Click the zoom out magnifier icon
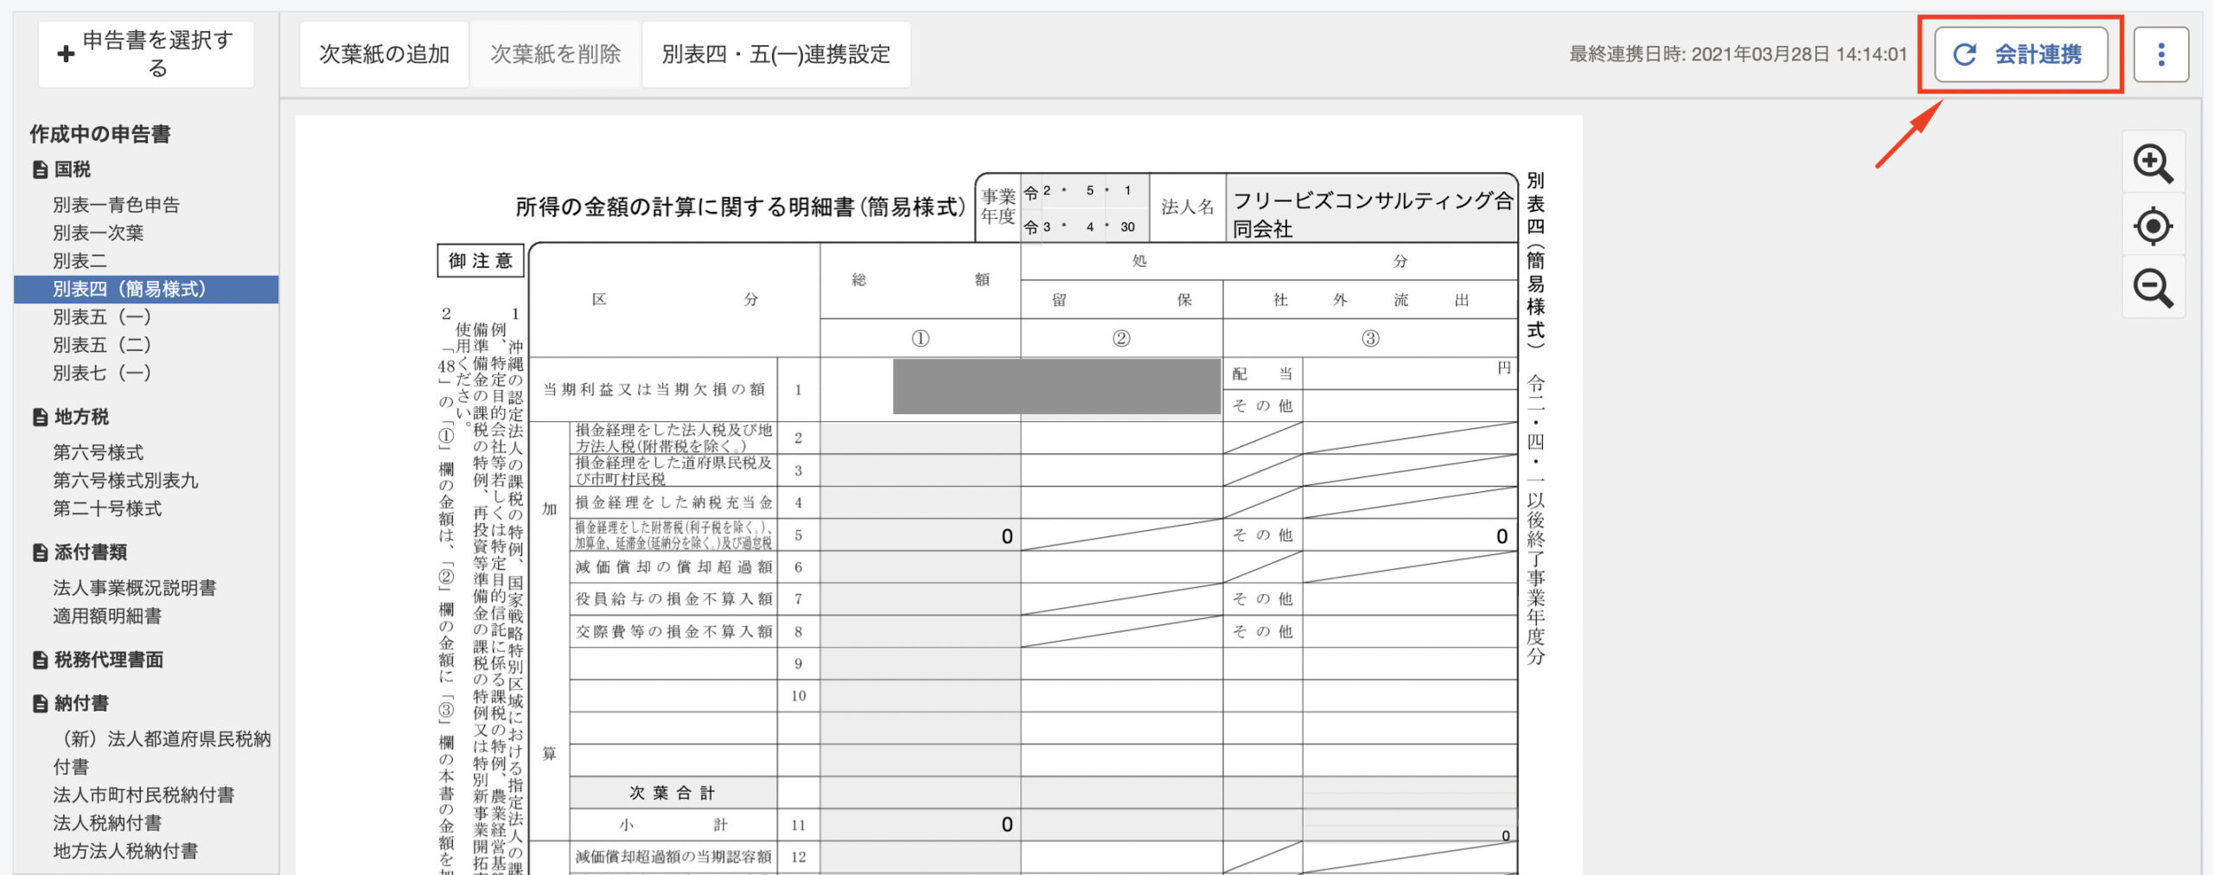 click(x=2152, y=288)
